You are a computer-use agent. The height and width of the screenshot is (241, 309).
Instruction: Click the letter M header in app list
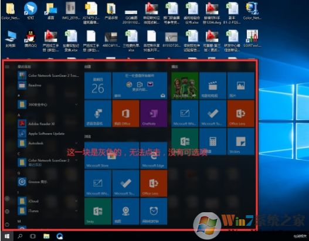tap(19, 221)
